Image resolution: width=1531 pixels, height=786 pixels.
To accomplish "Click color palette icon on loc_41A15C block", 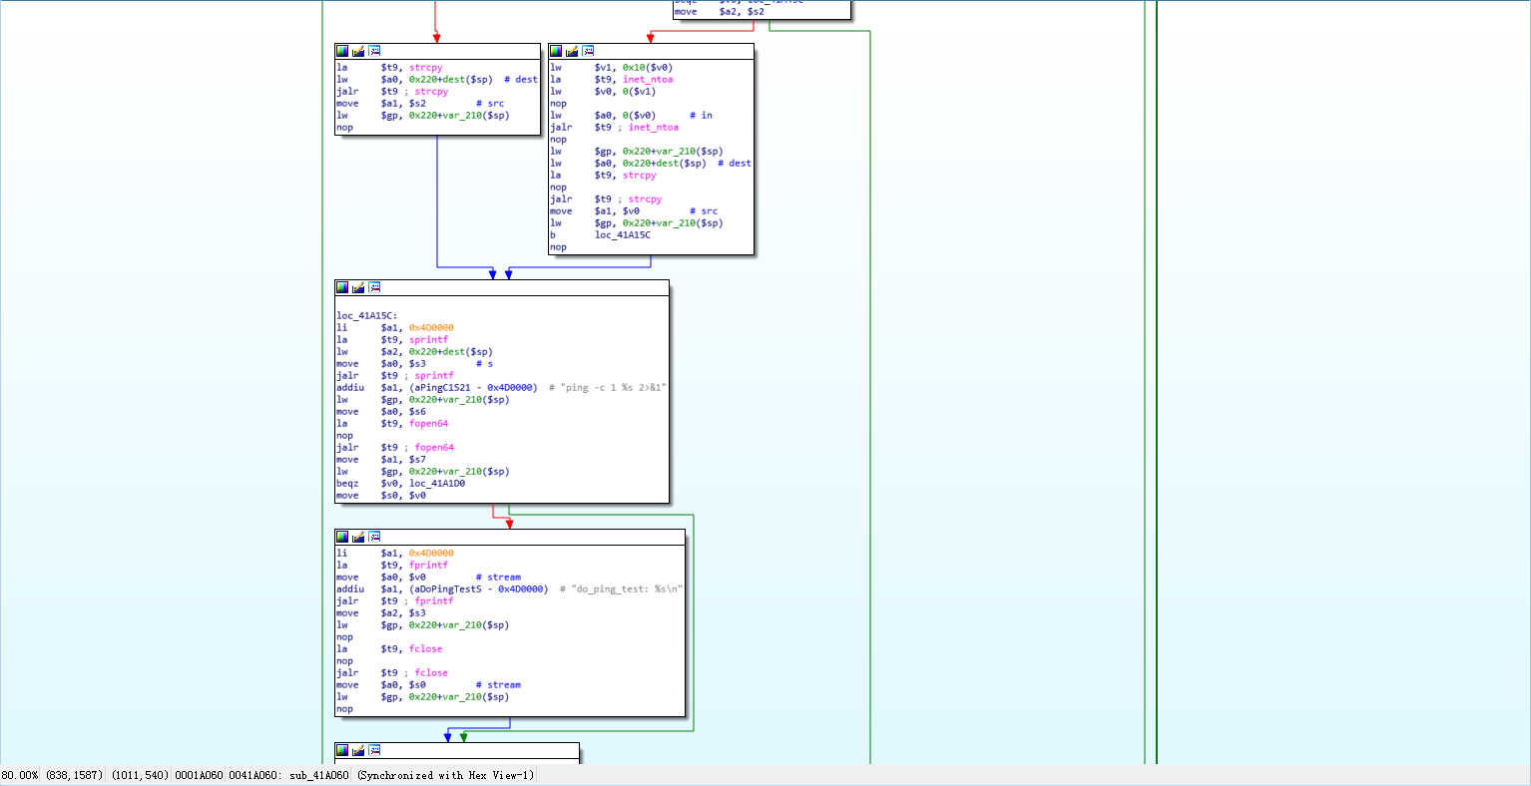I will point(342,287).
